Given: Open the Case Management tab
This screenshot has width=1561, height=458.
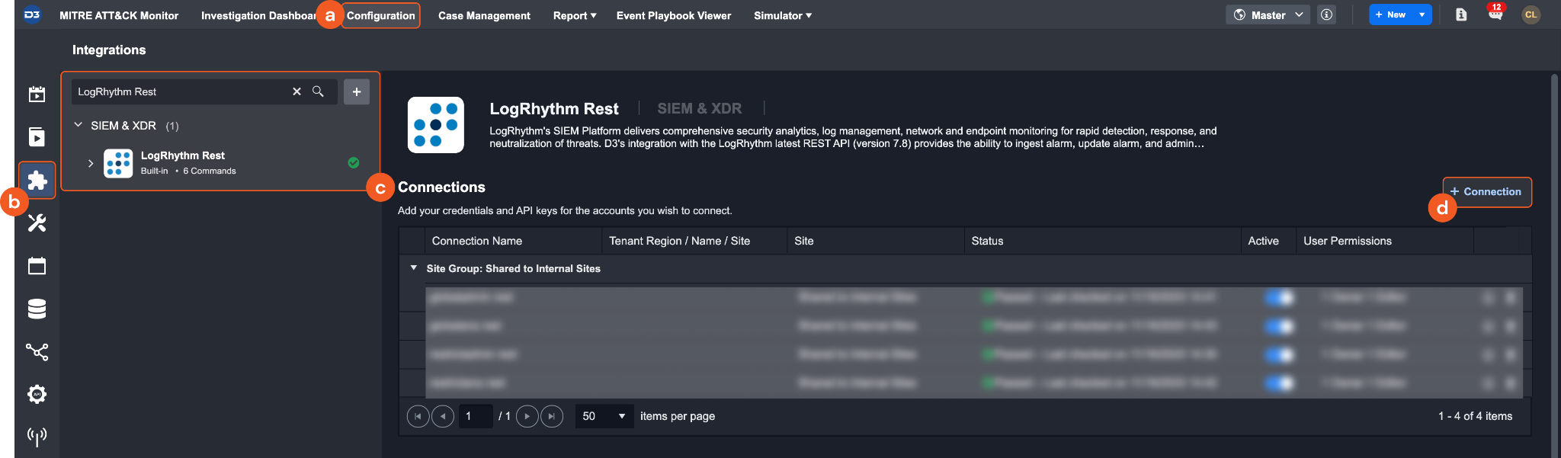Looking at the screenshot, I should pyautogui.click(x=484, y=15).
